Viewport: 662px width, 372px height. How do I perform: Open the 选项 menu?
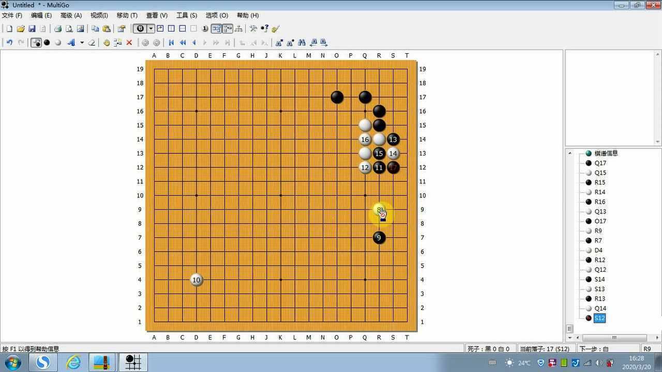(x=216, y=15)
